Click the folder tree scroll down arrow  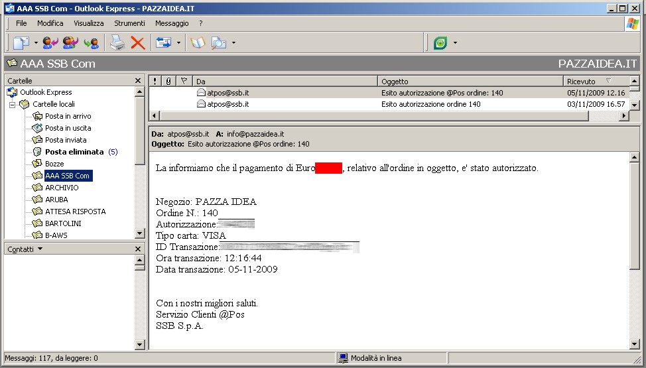pos(140,233)
